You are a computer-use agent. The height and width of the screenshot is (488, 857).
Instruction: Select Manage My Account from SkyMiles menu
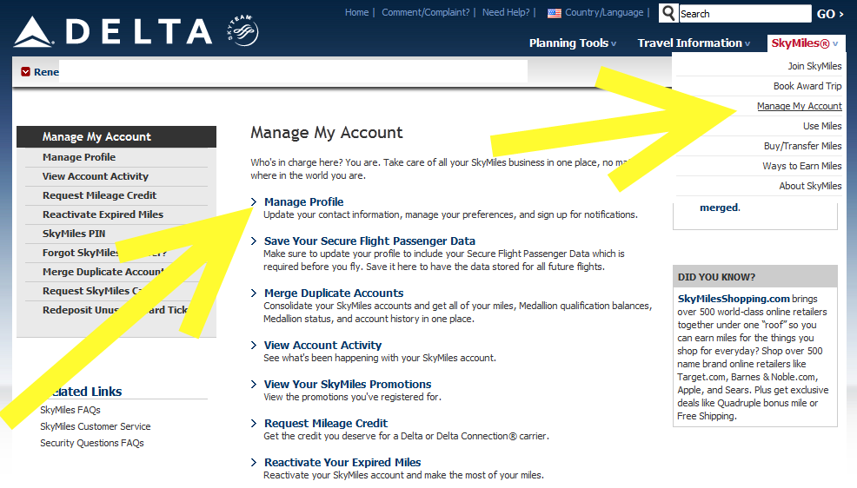pyautogui.click(x=799, y=106)
